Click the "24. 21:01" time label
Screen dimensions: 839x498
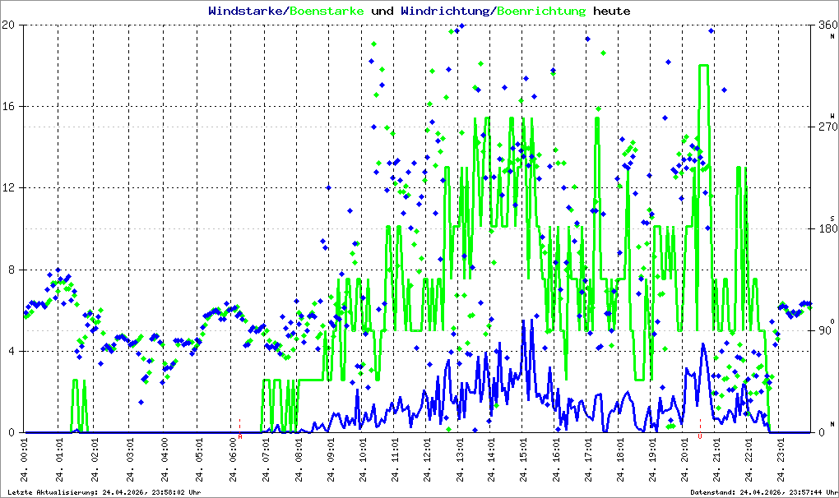716,460
